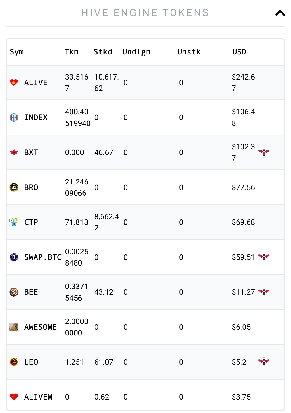Click the ALIVE heart token icon

pyautogui.click(x=14, y=82)
